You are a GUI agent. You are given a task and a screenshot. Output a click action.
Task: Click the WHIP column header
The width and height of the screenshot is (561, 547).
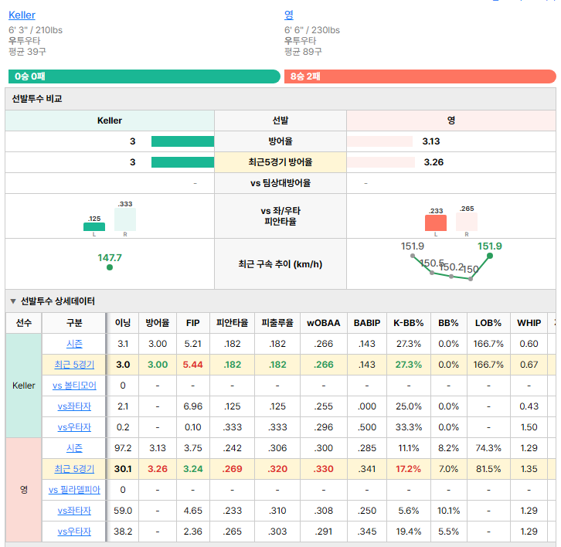coord(529,323)
